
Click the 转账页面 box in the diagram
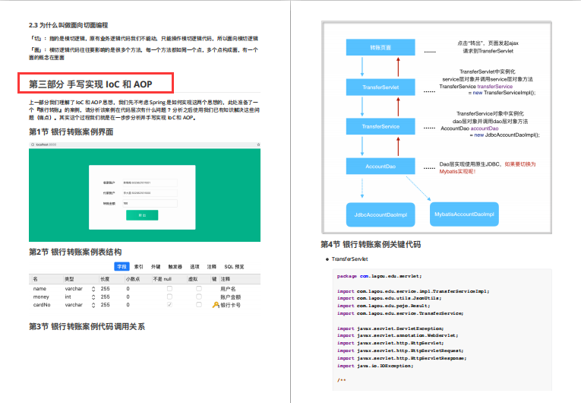[x=380, y=47]
